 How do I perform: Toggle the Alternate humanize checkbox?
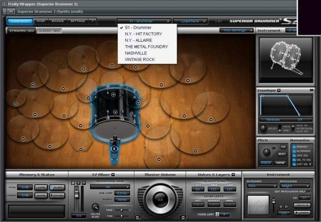click(x=294, y=151)
